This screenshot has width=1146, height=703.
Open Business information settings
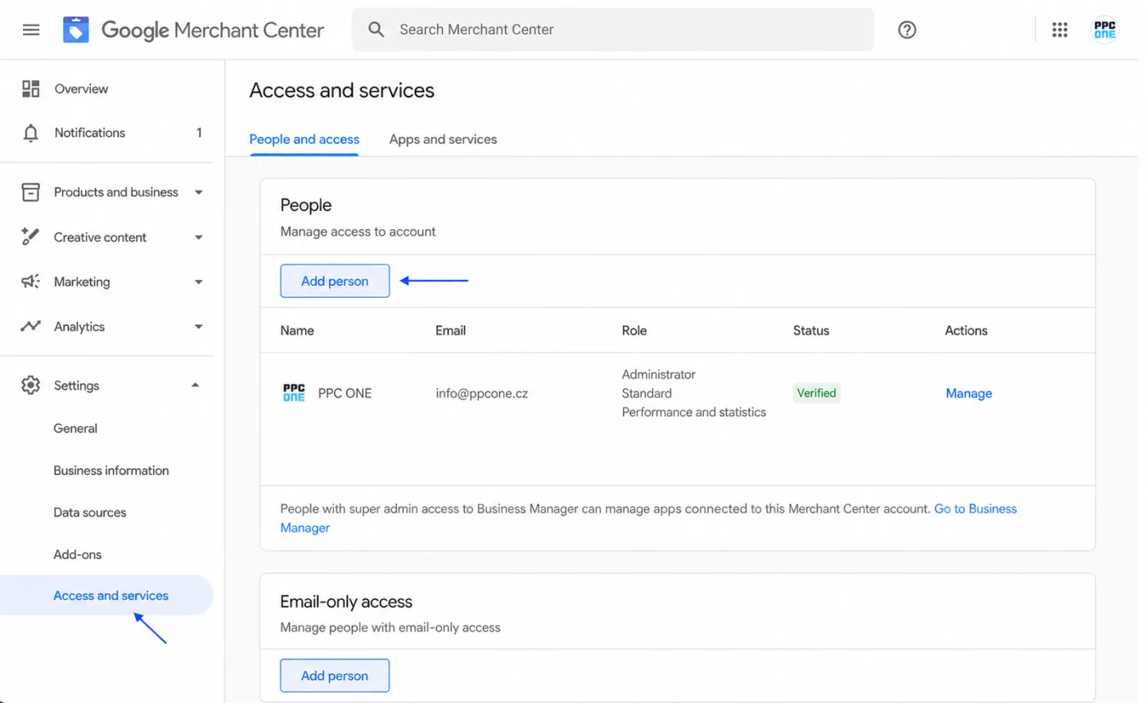(111, 471)
